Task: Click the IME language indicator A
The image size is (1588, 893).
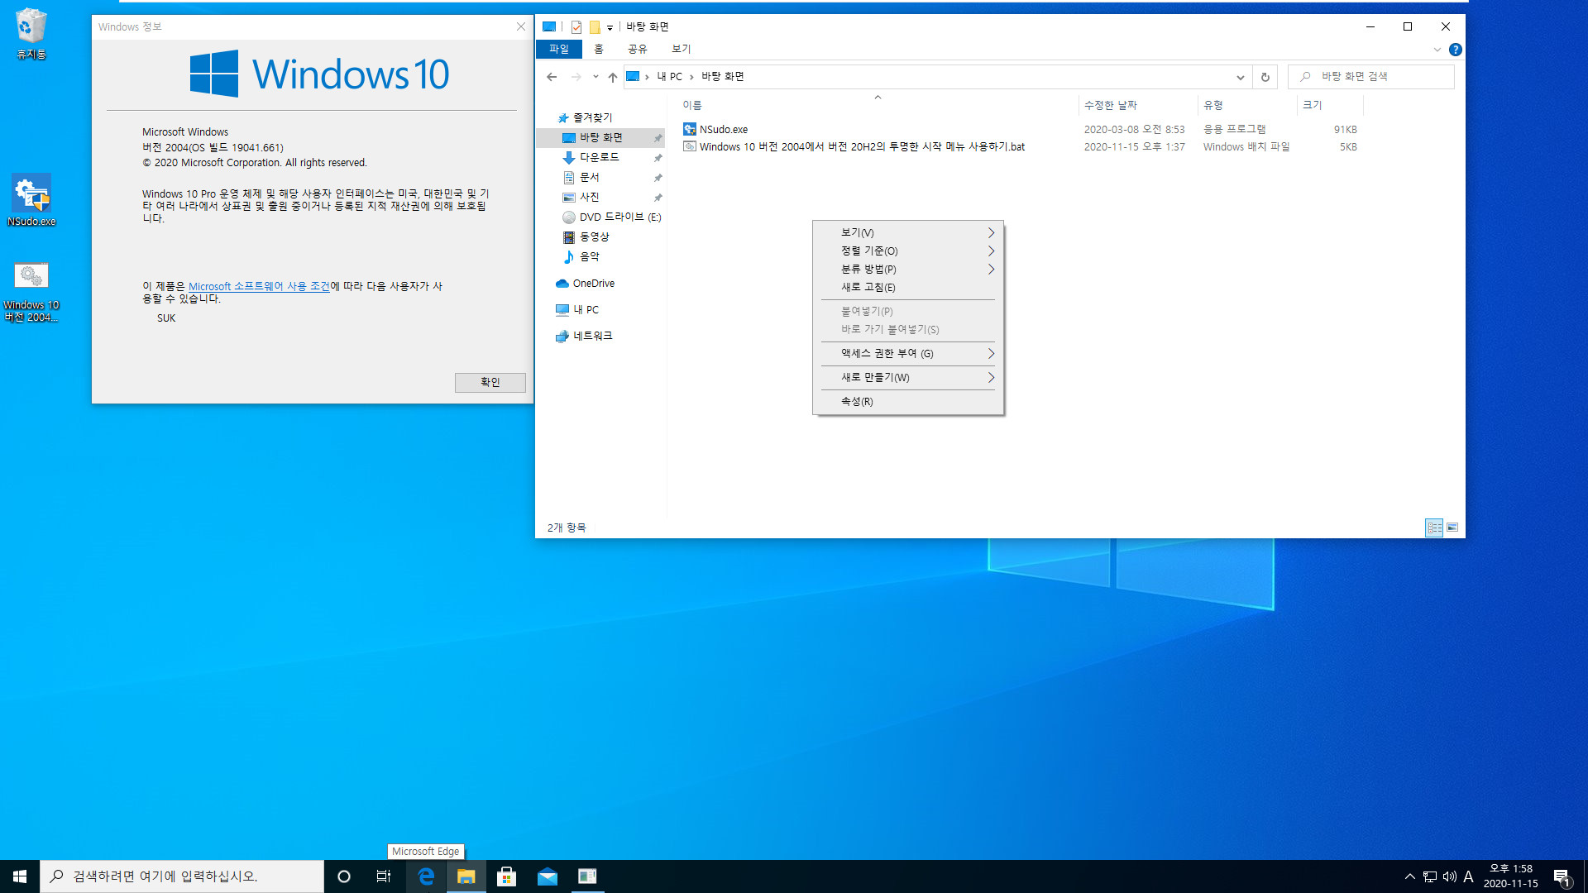Action: click(1469, 876)
